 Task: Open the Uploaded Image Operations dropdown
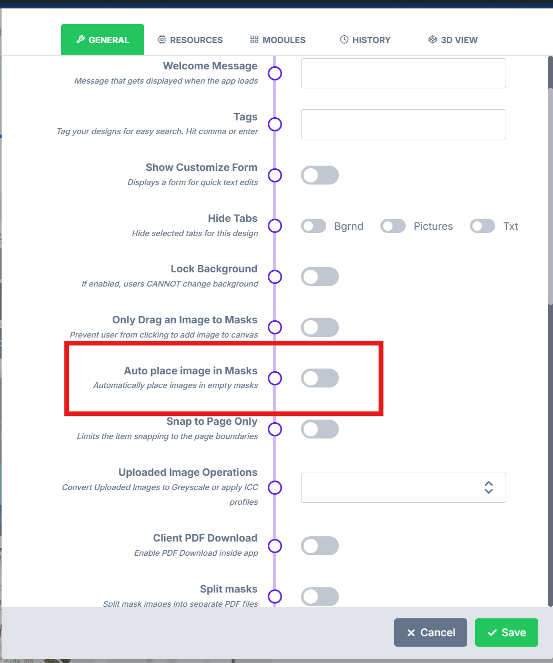[404, 487]
